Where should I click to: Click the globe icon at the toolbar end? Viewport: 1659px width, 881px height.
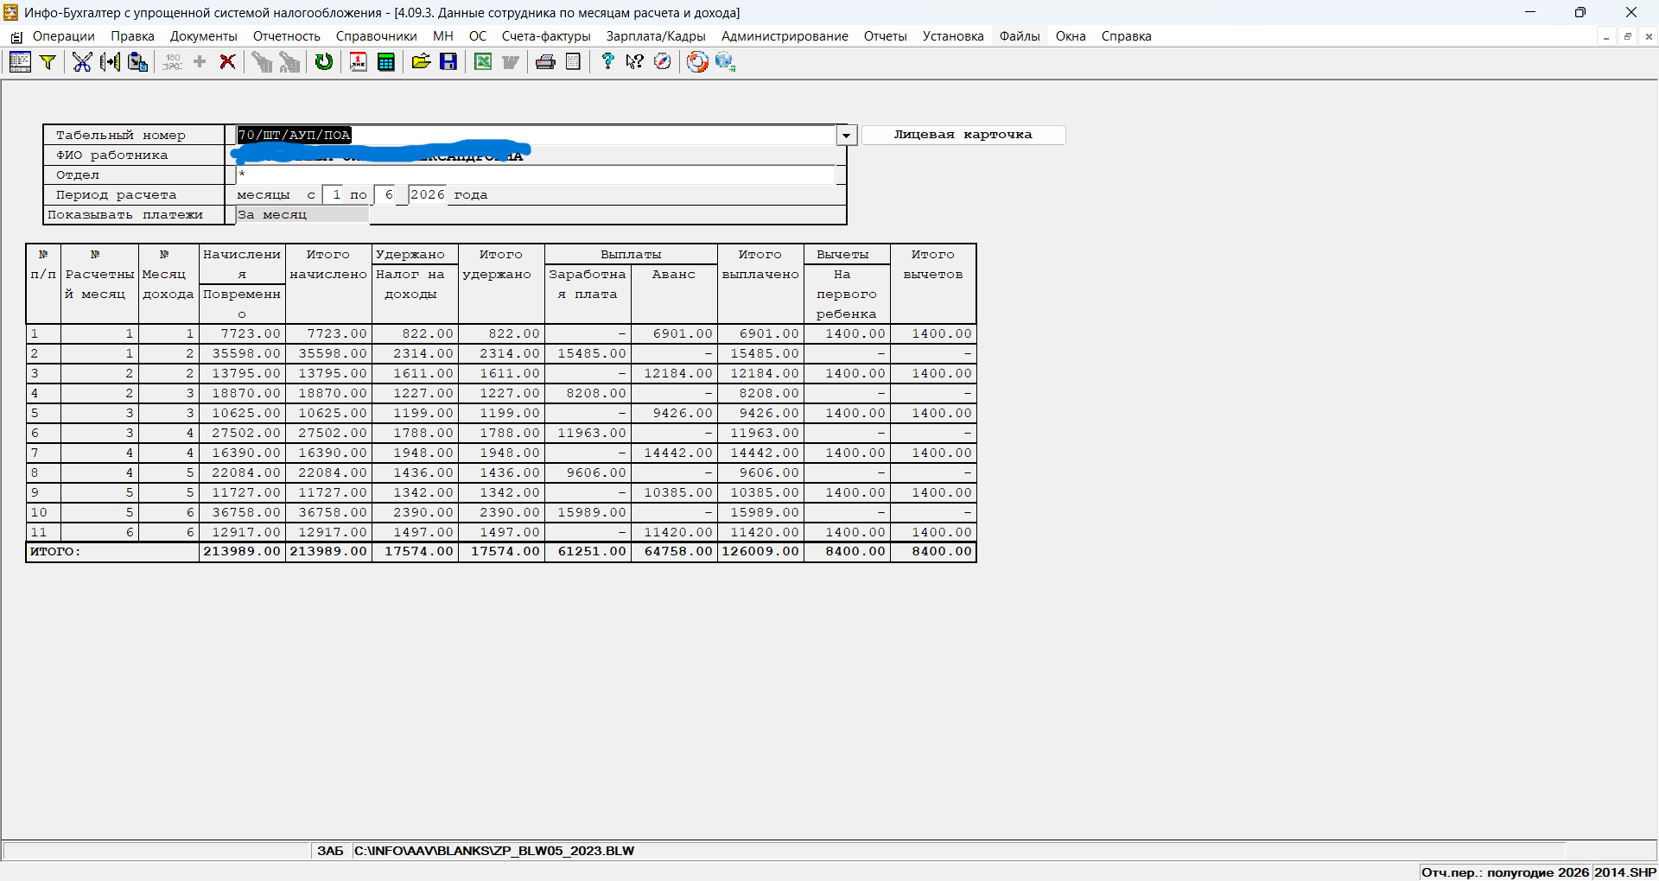725,61
